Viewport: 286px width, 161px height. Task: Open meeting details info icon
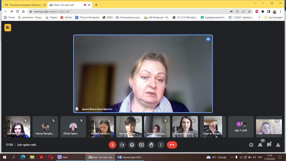click(x=251, y=145)
